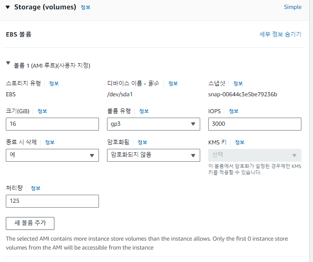This screenshot has width=313, height=262.
Task: Open info link for IOPS
Action: tap(234, 111)
